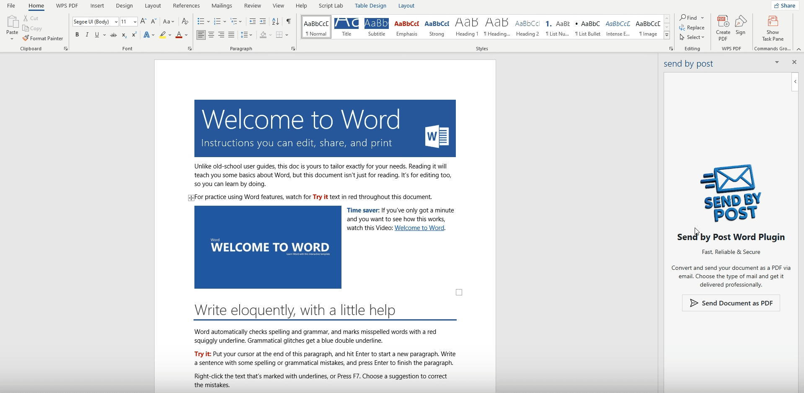Open Welcome to Word video link
The image size is (804, 393).
pyautogui.click(x=419, y=228)
